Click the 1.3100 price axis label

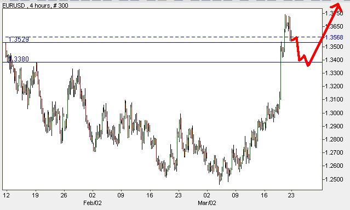pyautogui.click(x=334, y=99)
